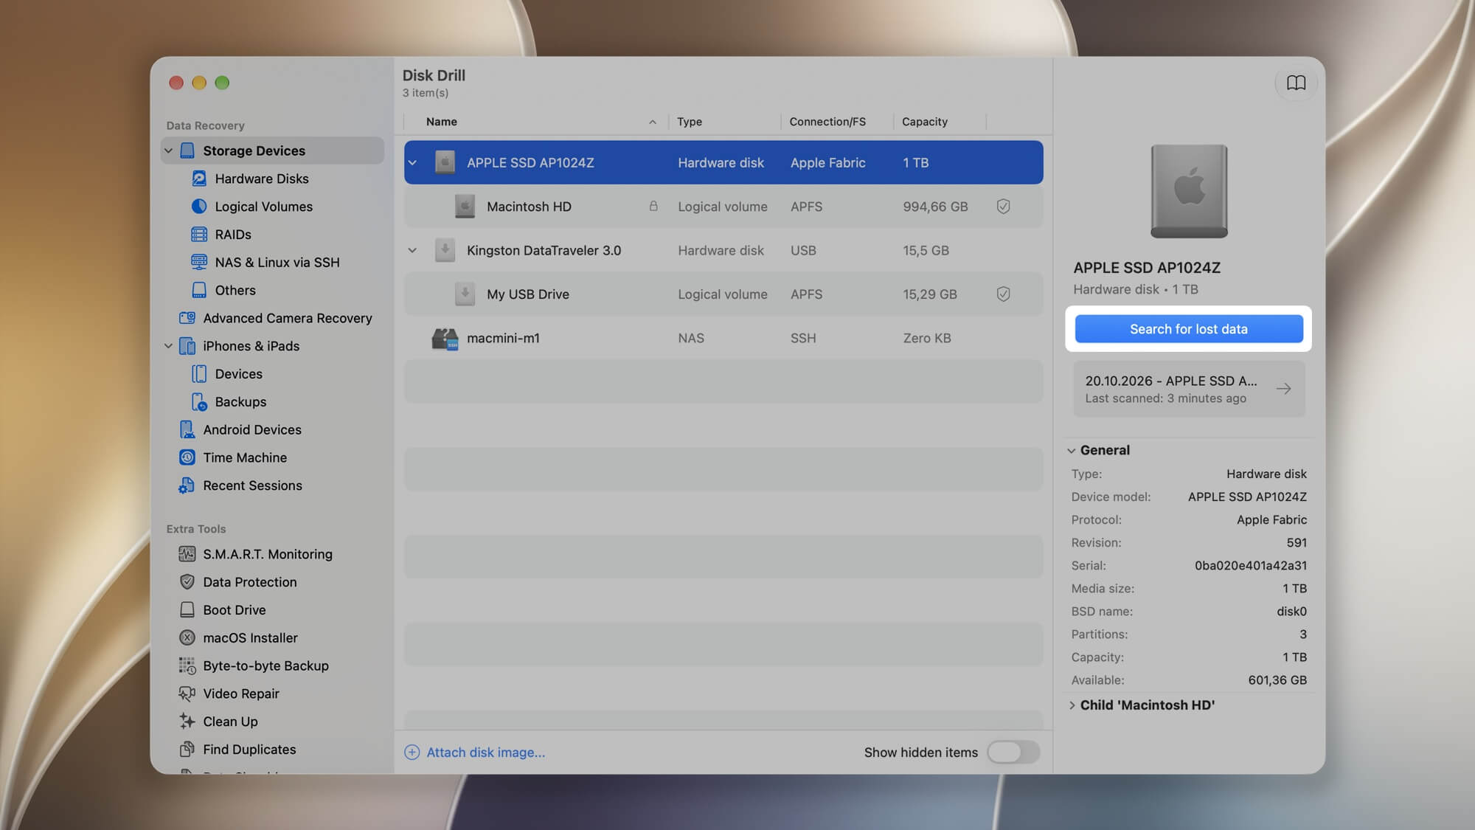Open S.M.A.R.T. Monitoring tool icon
Screen dimensions: 1475x830
(187, 554)
